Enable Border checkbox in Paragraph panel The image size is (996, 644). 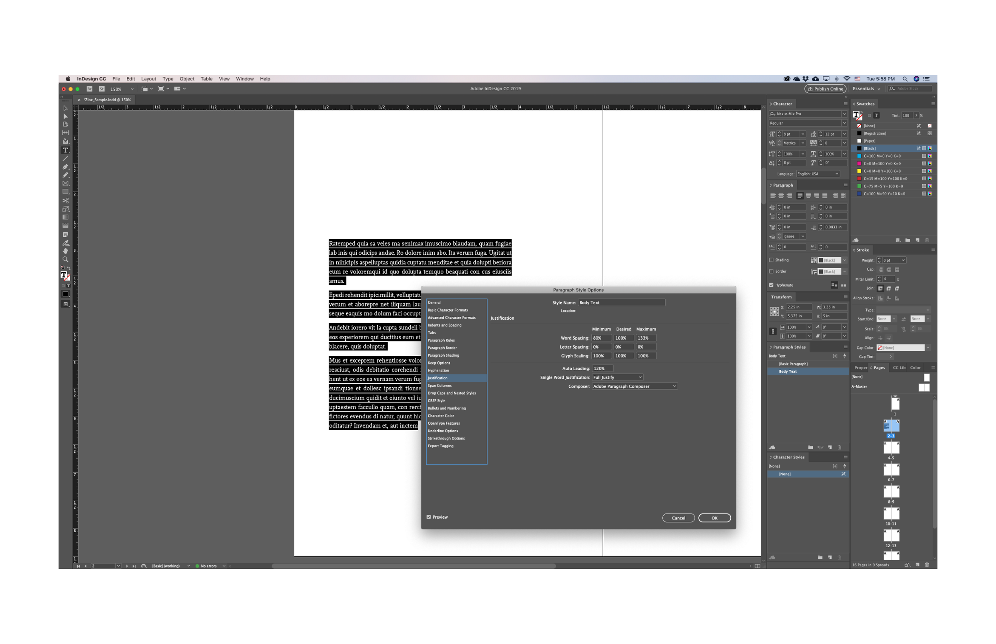tap(771, 271)
